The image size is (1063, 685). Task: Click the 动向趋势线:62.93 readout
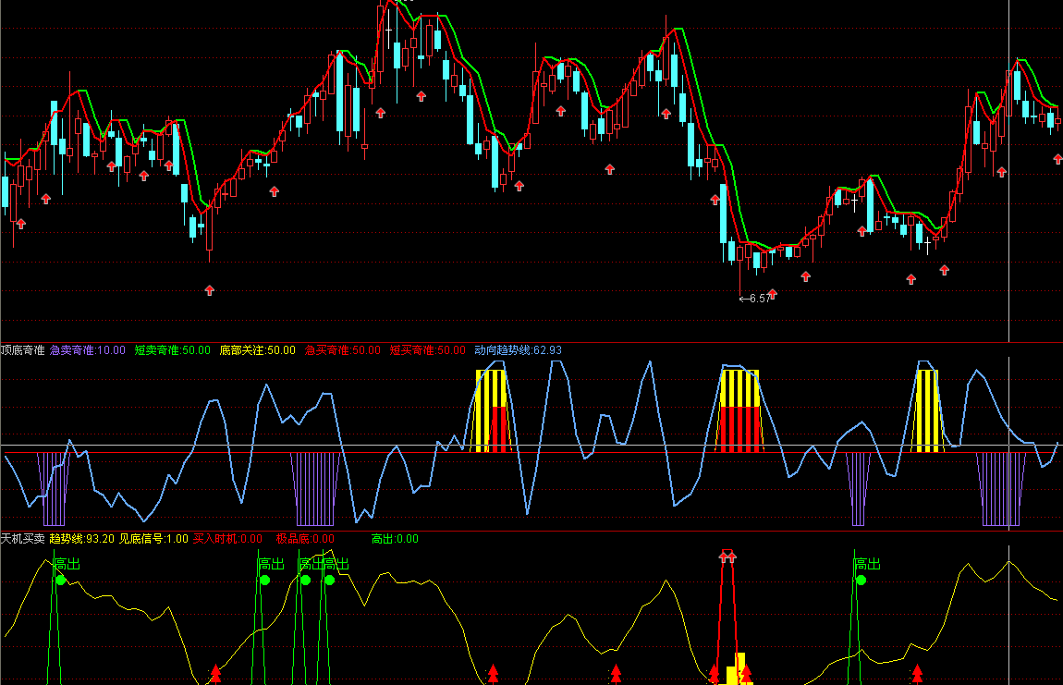518,350
